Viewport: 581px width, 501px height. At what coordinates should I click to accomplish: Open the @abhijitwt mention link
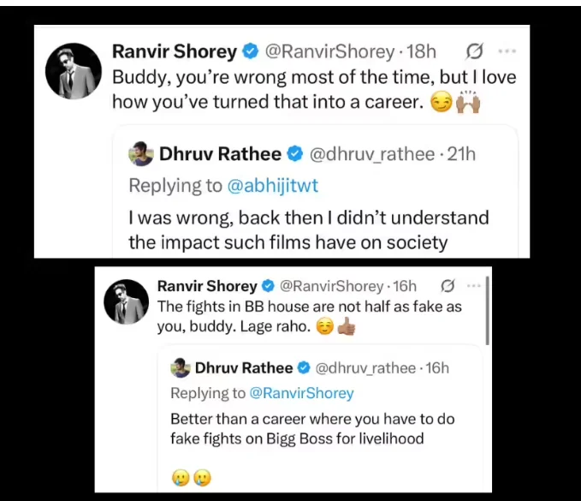[x=272, y=186]
